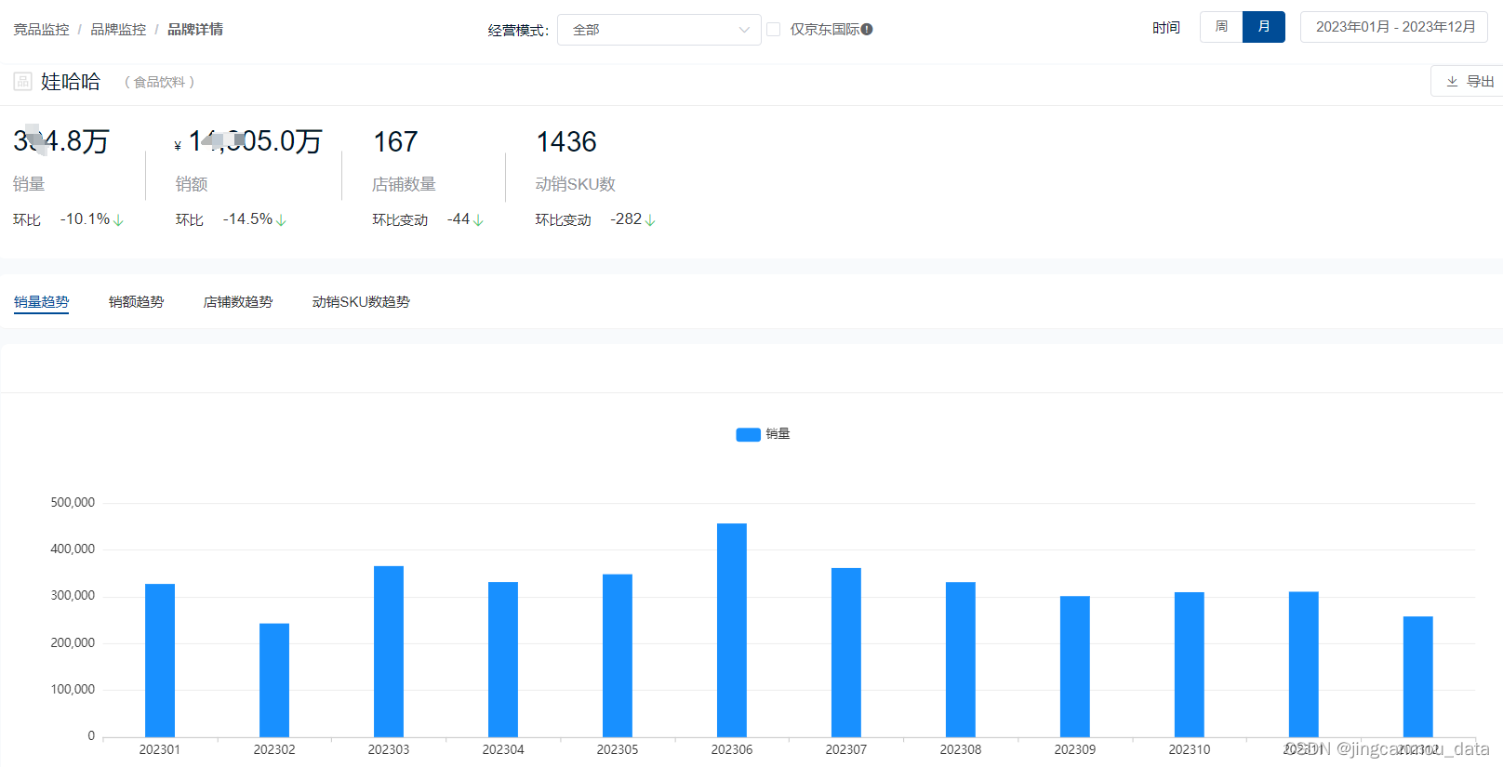Toggle the 销量 legend swatch

click(748, 434)
